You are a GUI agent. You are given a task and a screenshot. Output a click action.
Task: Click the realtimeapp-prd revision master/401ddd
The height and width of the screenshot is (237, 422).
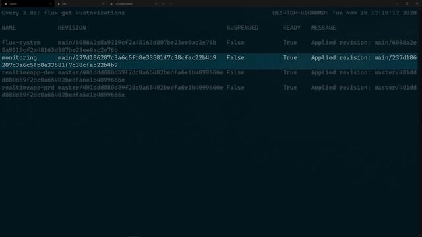[x=140, y=88]
